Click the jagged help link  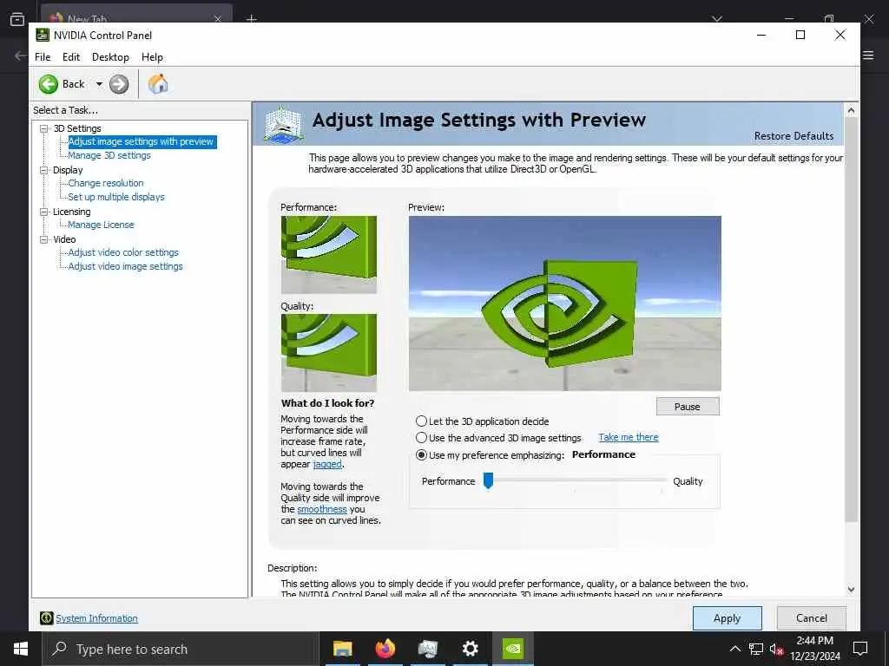click(x=327, y=464)
